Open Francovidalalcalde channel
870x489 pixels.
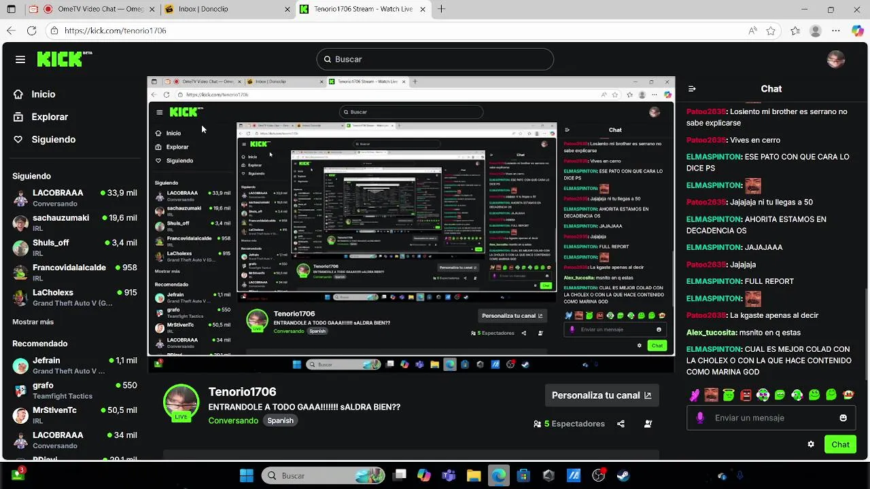click(x=75, y=272)
